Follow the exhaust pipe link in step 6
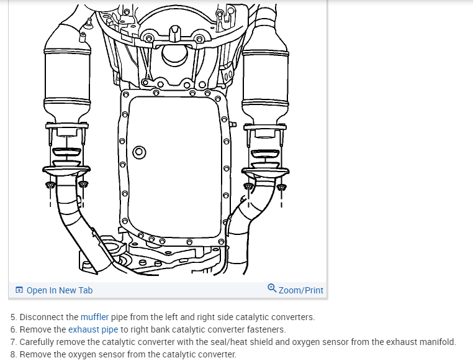 coord(93,329)
